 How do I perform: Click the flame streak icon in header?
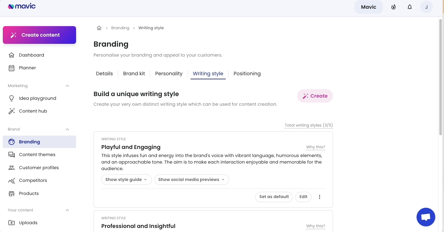click(x=393, y=7)
